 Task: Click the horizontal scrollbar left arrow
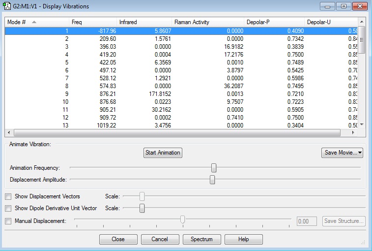pos(9,132)
